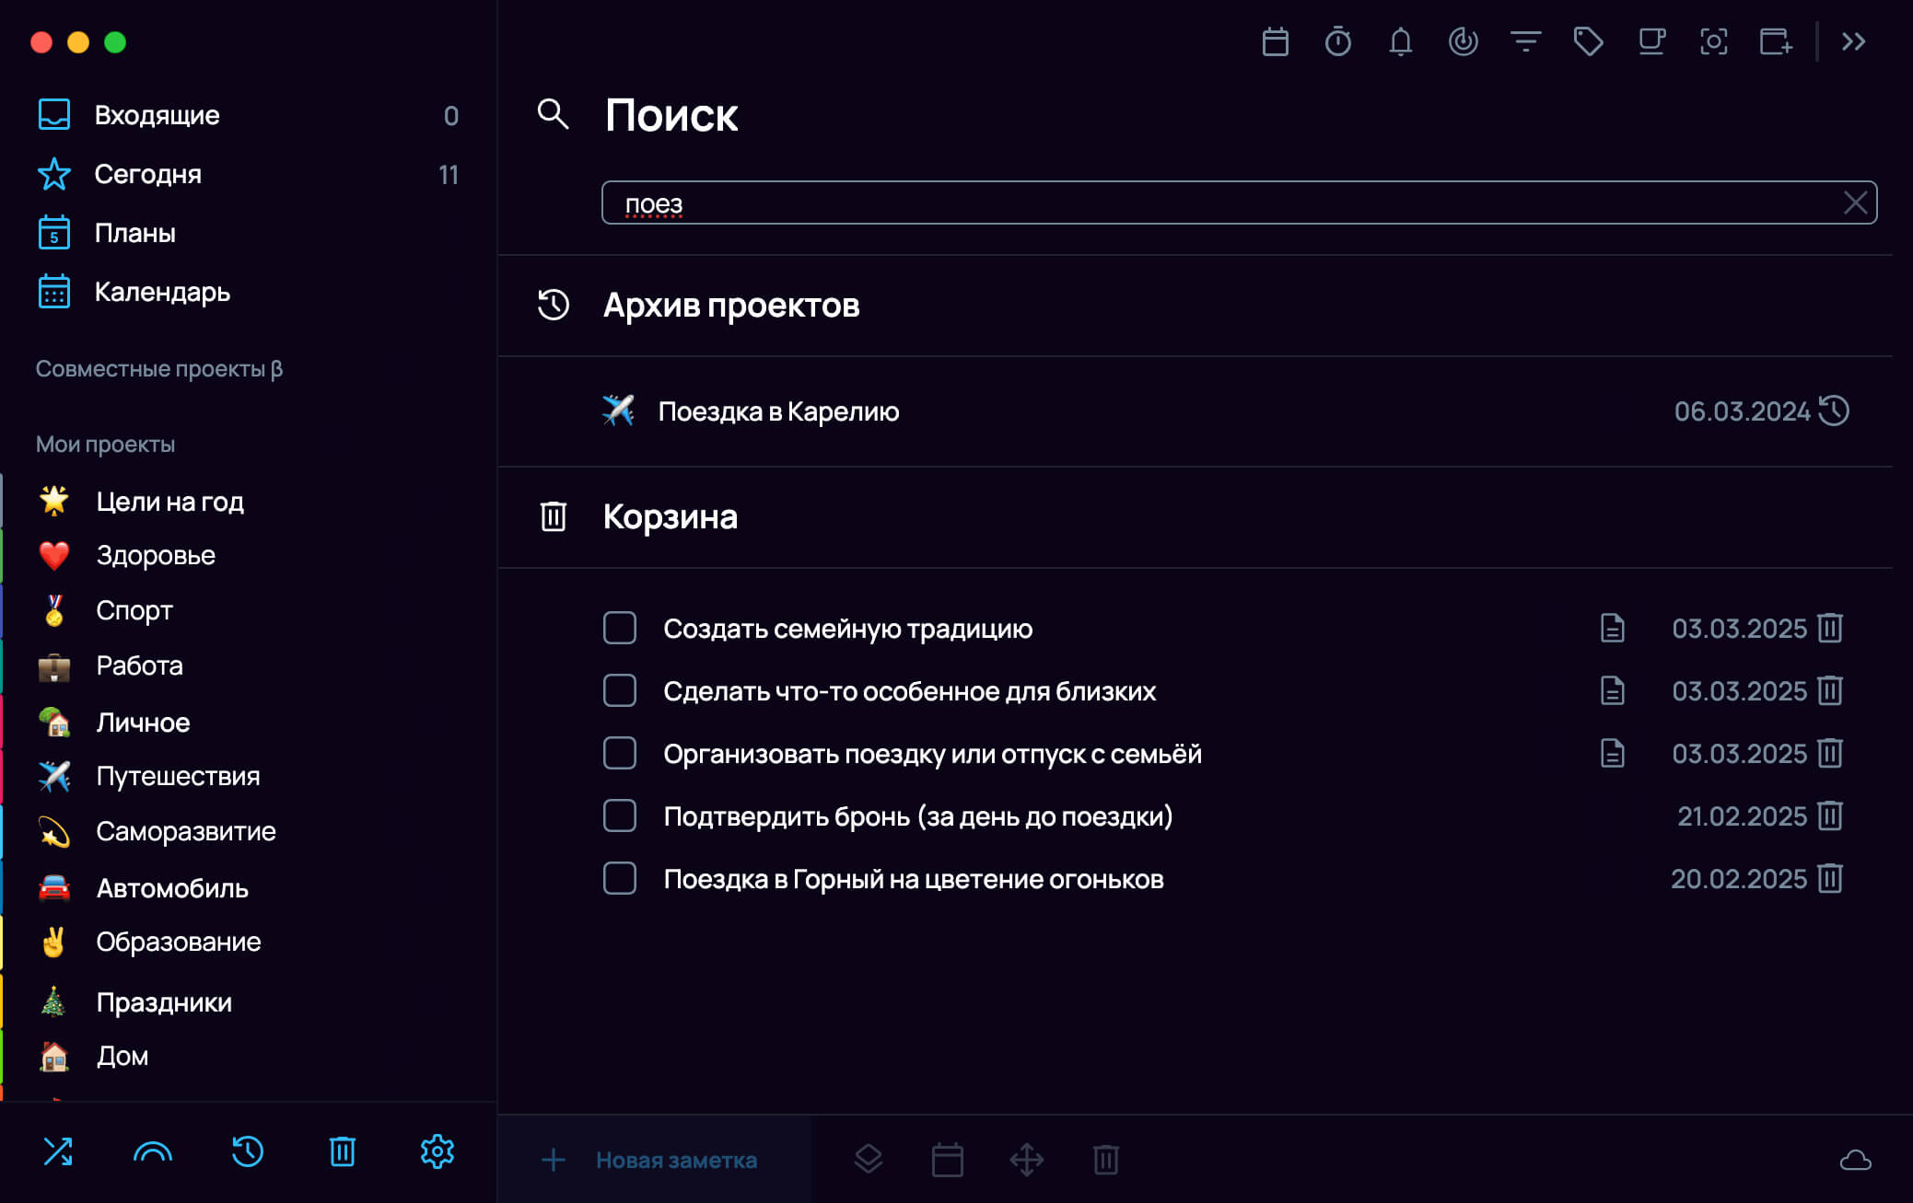This screenshot has height=1203, width=1913.
Task: Expand the toolbar with double chevron
Action: coord(1853,41)
